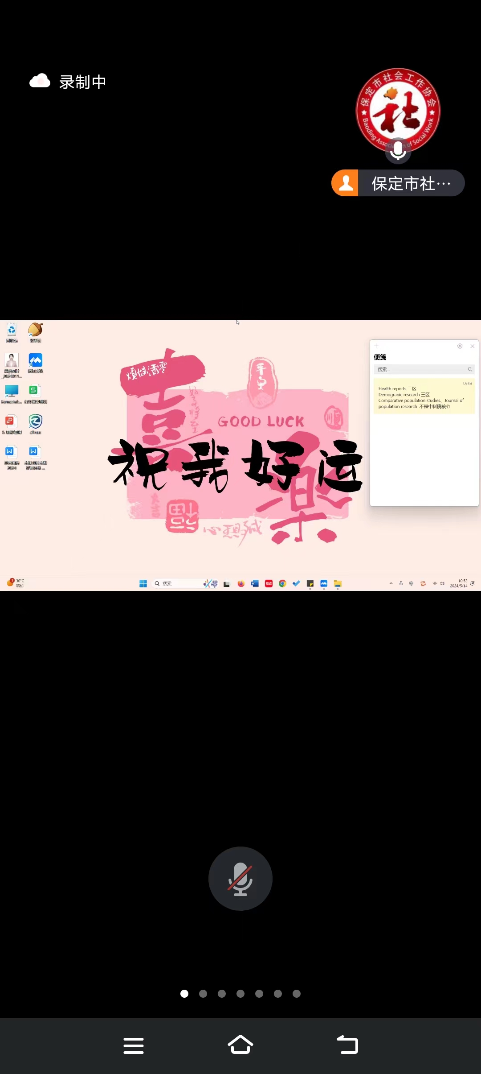Open sticky notes settings gear
This screenshot has height=1074, width=481.
coord(460,346)
